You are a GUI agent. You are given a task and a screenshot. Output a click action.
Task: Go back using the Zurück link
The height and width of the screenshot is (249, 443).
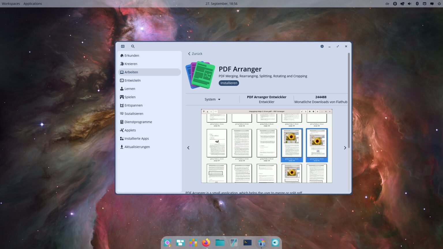coord(195,54)
